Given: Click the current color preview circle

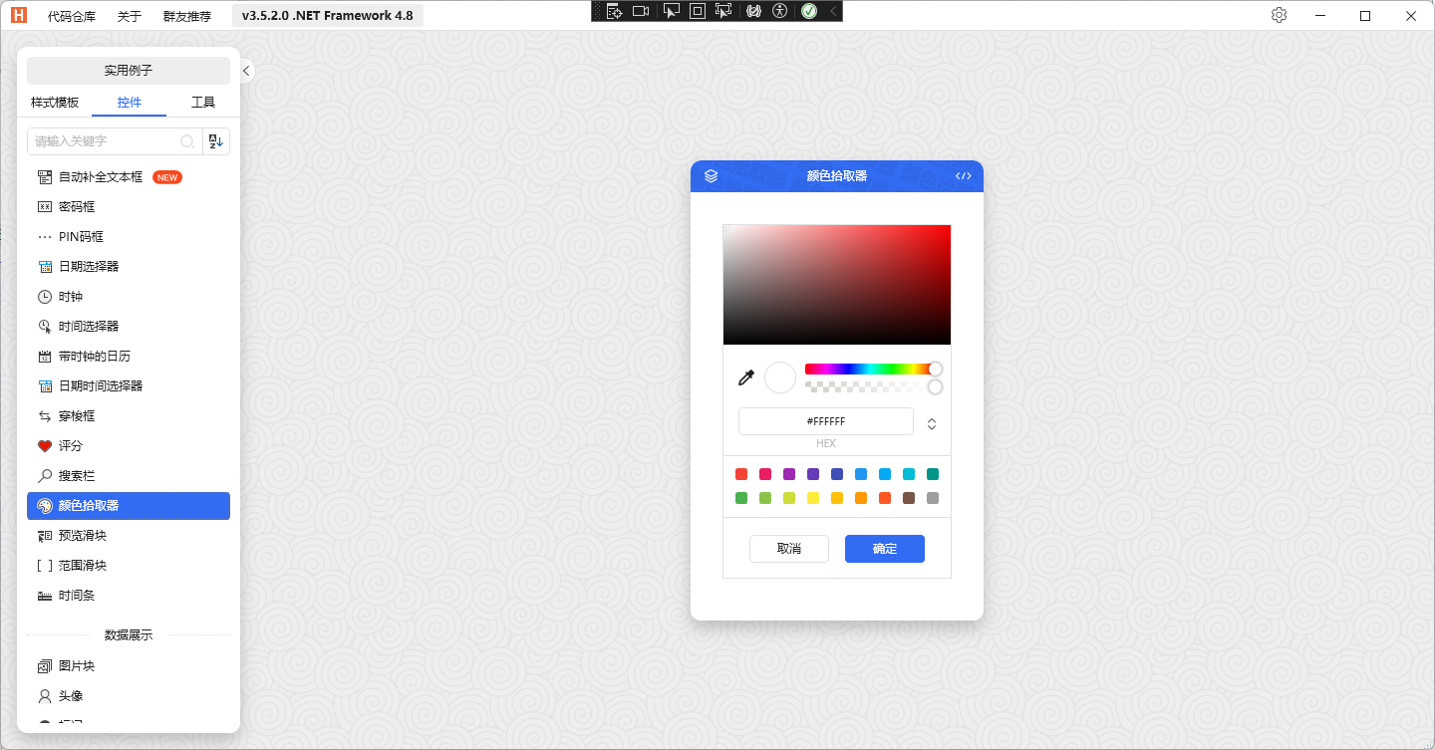Looking at the screenshot, I should tap(780, 377).
